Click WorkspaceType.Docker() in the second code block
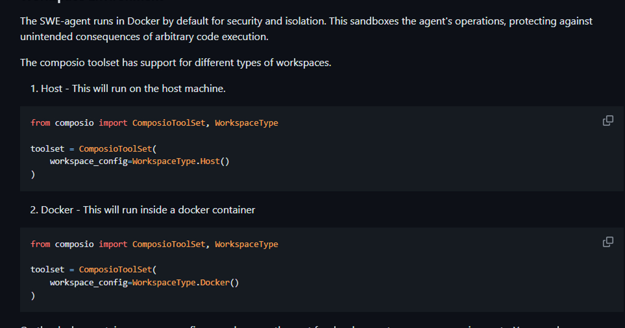Screen dimensions: 625x328 pos(185,283)
